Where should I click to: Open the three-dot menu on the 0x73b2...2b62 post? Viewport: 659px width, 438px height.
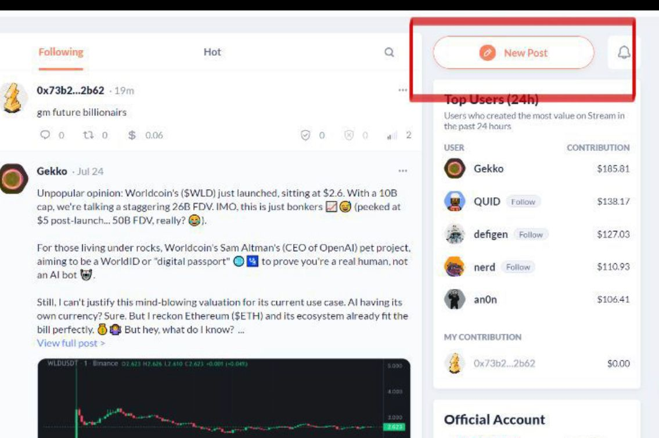(x=402, y=90)
